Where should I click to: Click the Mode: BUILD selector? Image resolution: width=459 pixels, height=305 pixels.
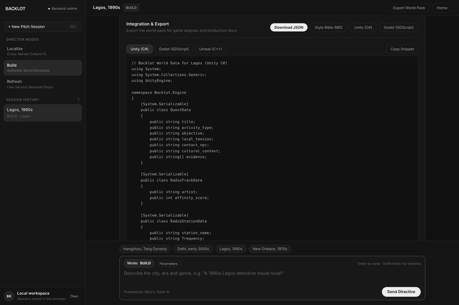(x=139, y=264)
